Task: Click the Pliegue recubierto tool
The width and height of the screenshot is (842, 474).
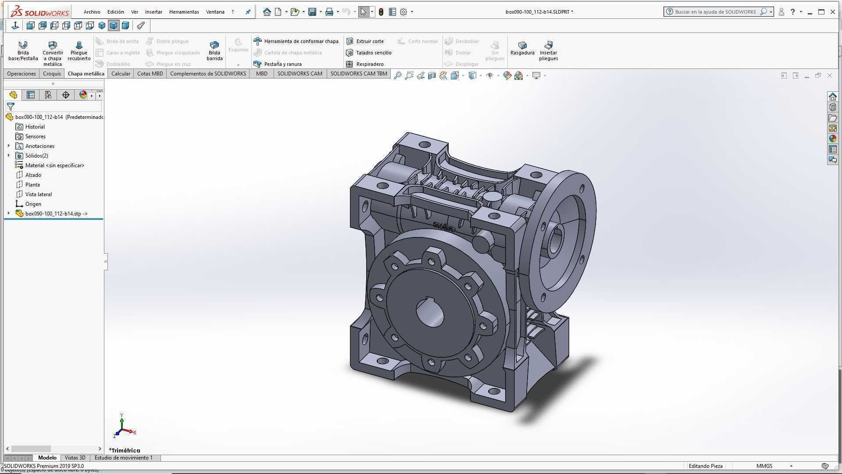Action: pos(79,50)
